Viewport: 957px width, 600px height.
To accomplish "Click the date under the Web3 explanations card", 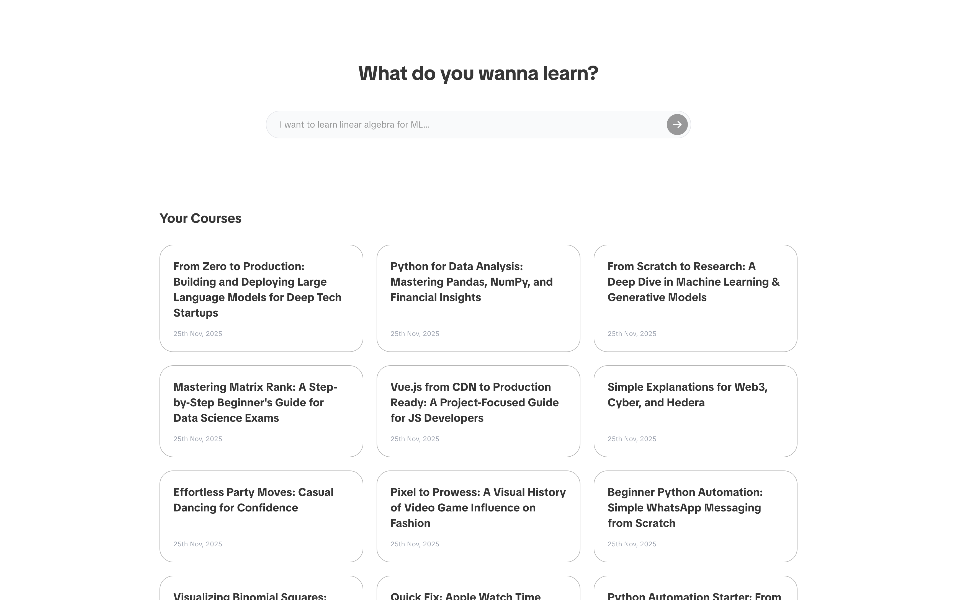I will pyautogui.click(x=632, y=438).
